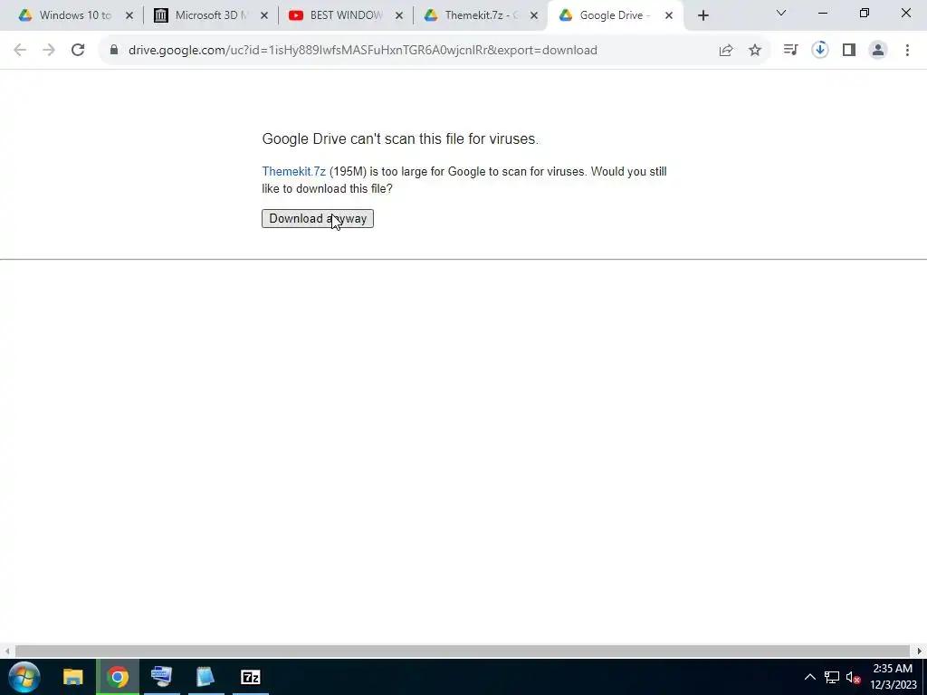This screenshot has width=927, height=695.
Task: Toggle the browser side panel
Action: 849,51
